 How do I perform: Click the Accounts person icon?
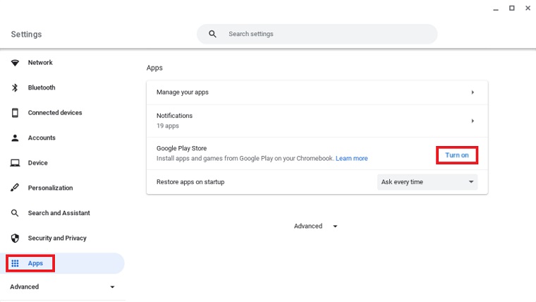pos(15,138)
